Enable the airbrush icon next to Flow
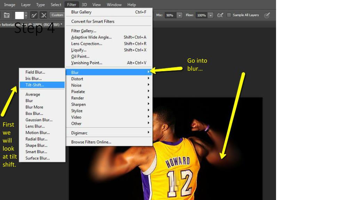The width and height of the screenshot is (356, 200). coord(220,15)
